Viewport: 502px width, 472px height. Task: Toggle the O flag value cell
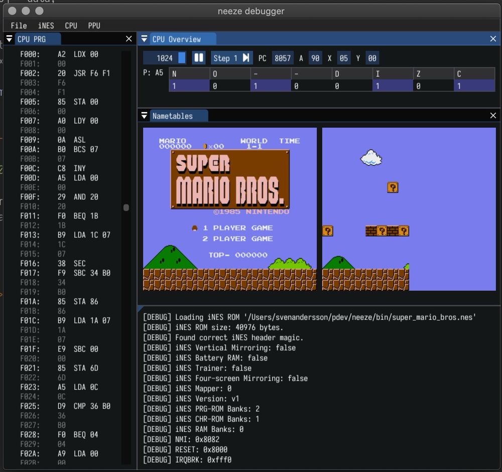pyautogui.click(x=230, y=86)
